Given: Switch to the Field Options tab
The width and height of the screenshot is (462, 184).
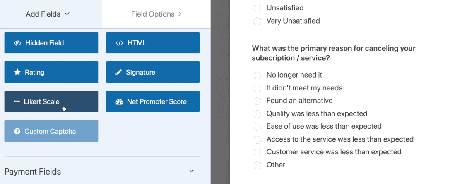Looking at the screenshot, I should pyautogui.click(x=156, y=14).
